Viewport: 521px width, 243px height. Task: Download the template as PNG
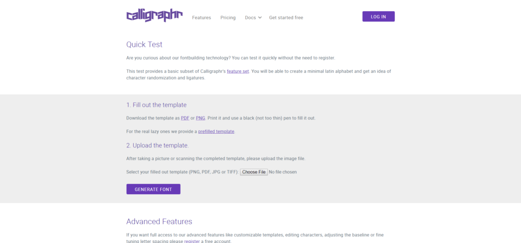(200, 118)
